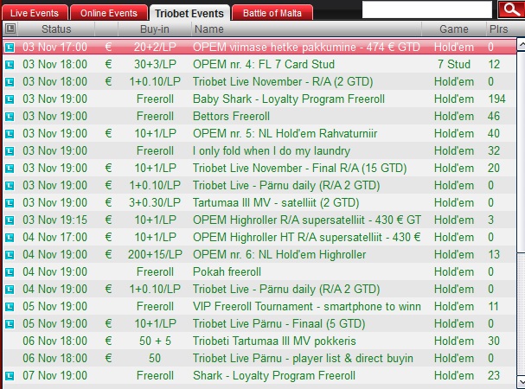The image size is (525, 389).
Task: Click the column chooser icon in header
Action: point(10,29)
